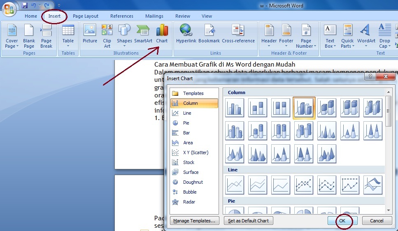398x231 pixels.
Task: Insert a Cross-reference
Action: [x=238, y=33]
